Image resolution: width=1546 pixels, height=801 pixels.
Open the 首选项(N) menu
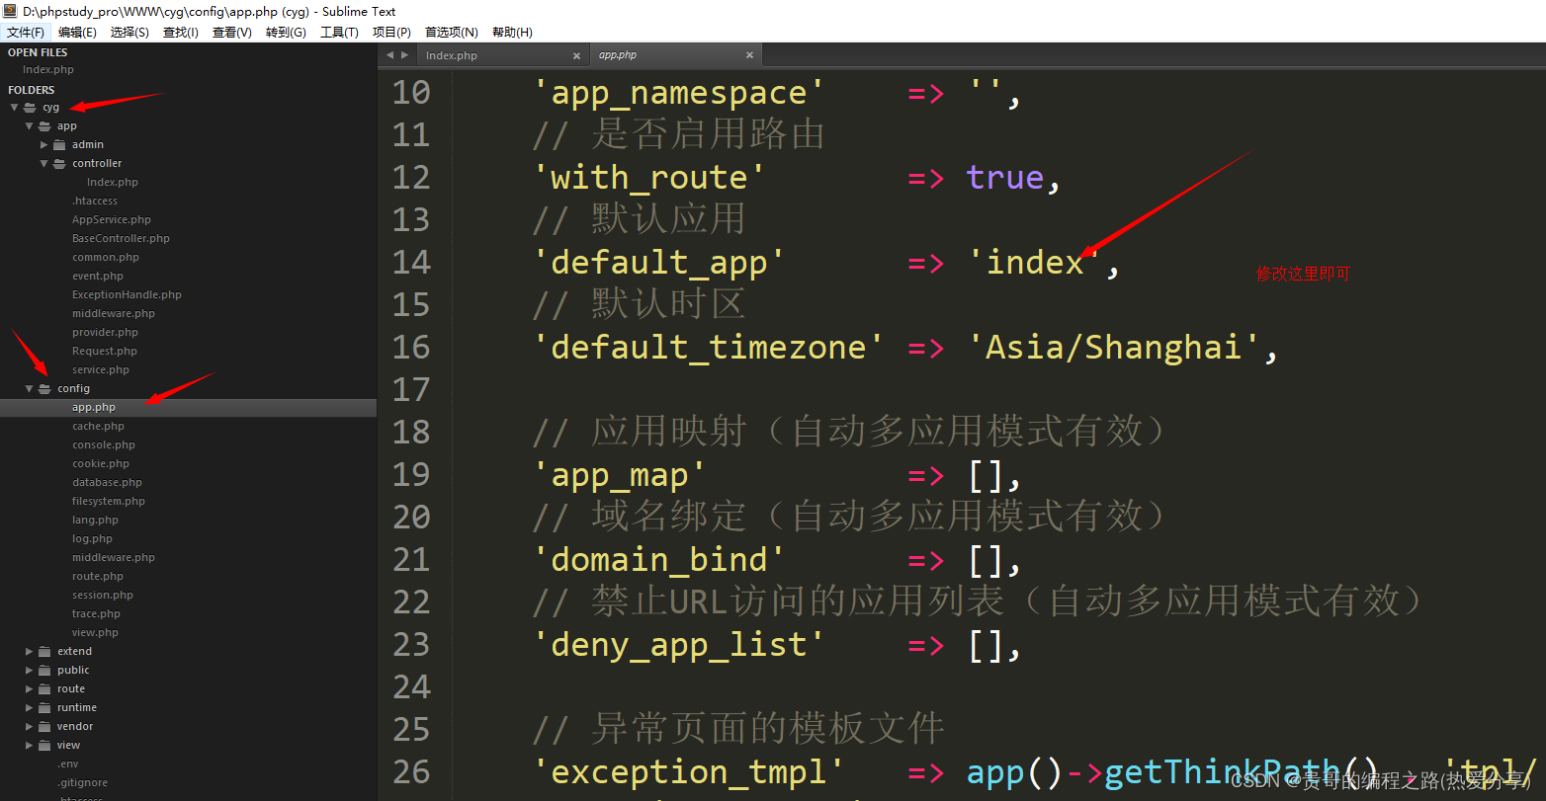(x=452, y=33)
